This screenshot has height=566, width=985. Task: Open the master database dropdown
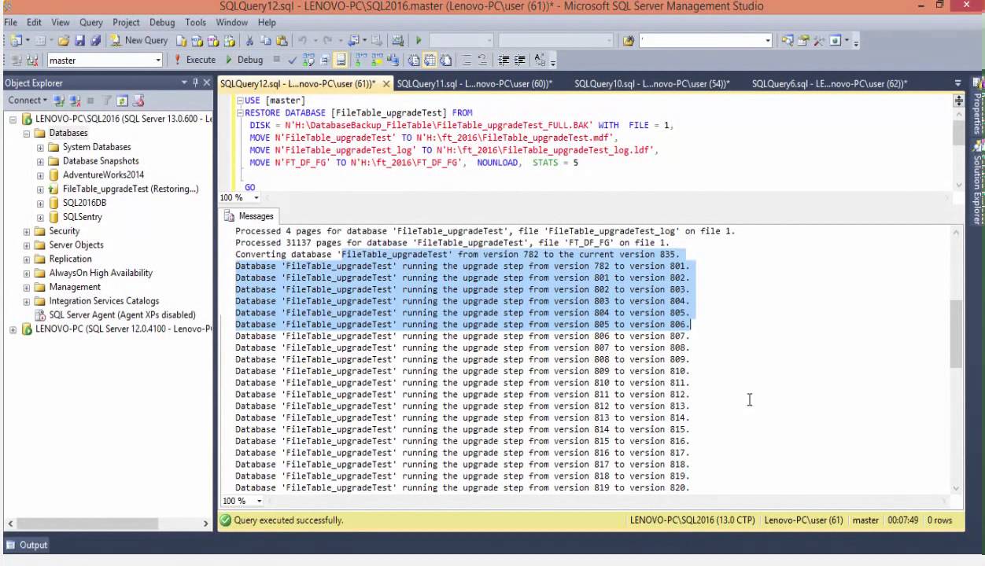point(157,60)
